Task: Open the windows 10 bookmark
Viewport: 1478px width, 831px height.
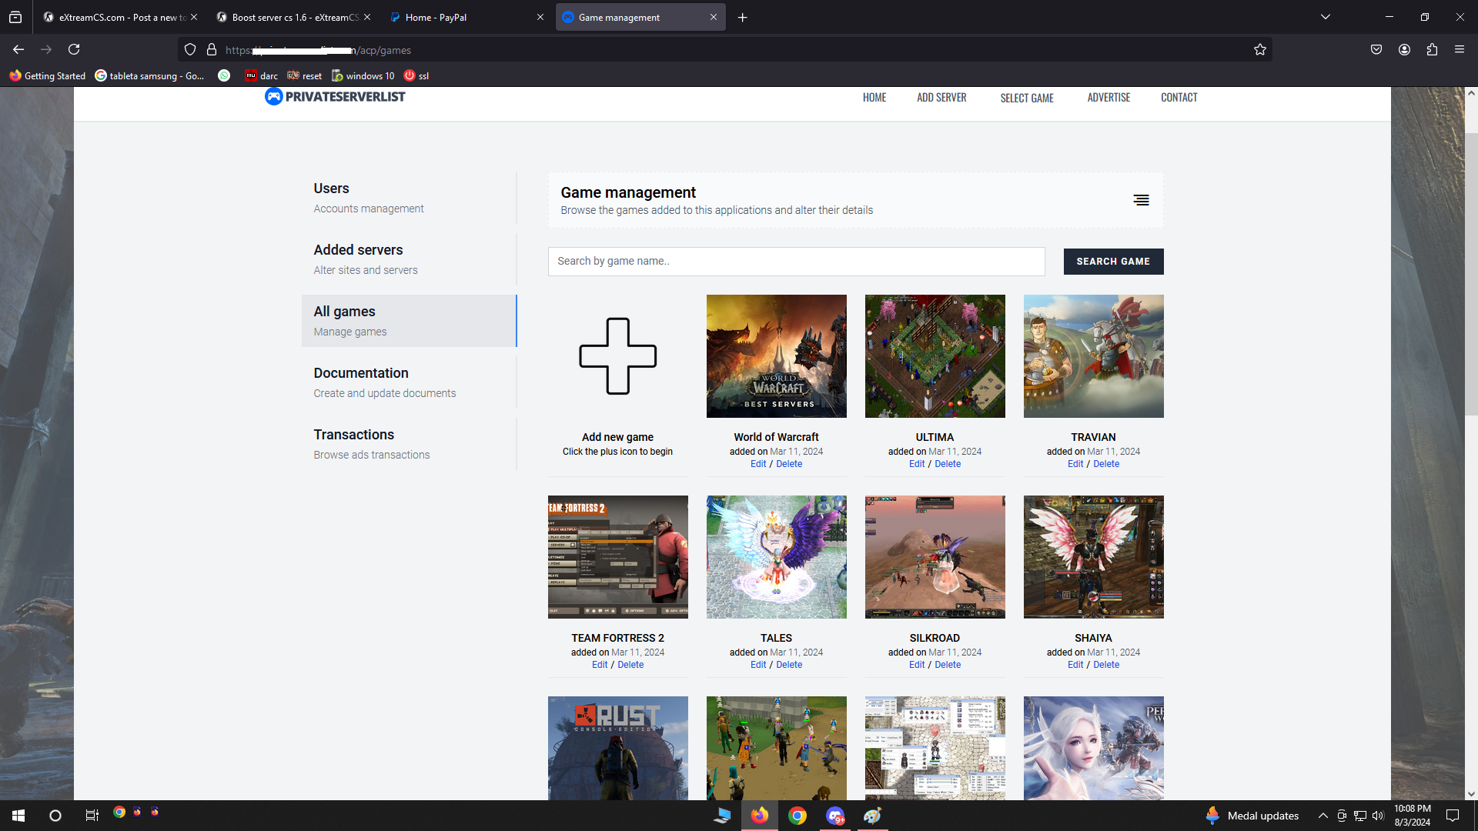Action: click(363, 75)
